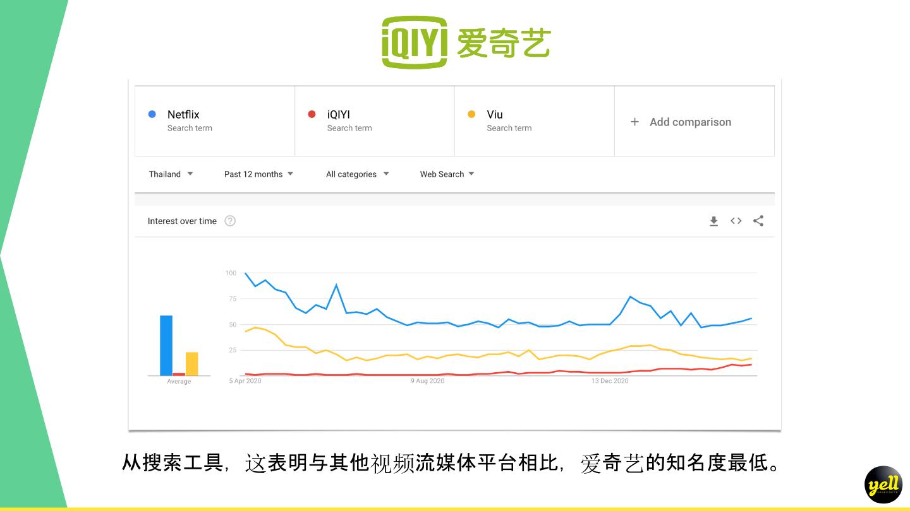Click the iQIYI logo at top
Image resolution: width=910 pixels, height=511 pixels.
[x=466, y=42]
